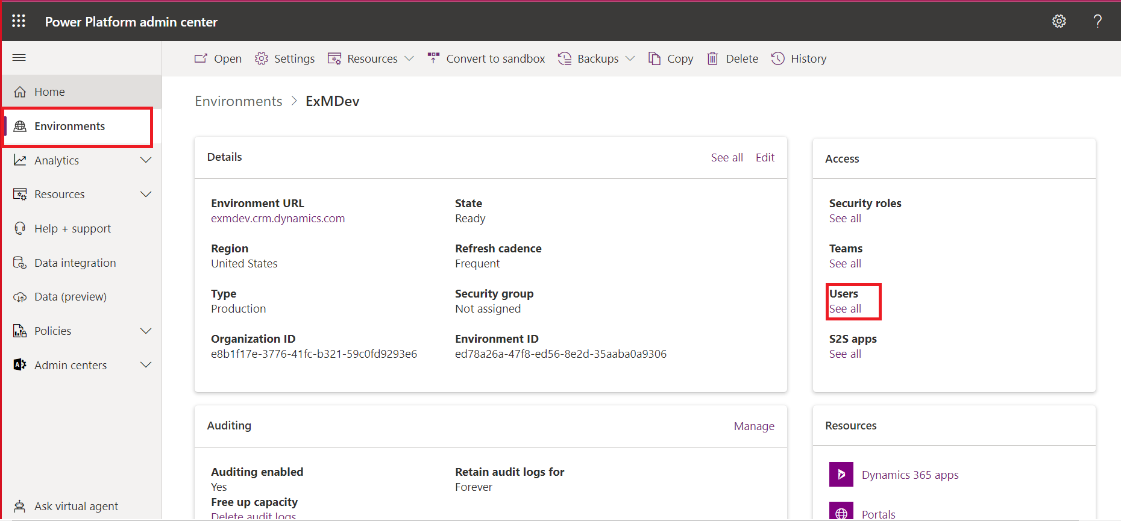Image resolution: width=1121 pixels, height=521 pixels.
Task: Click the Data integration icon
Action: click(x=20, y=263)
